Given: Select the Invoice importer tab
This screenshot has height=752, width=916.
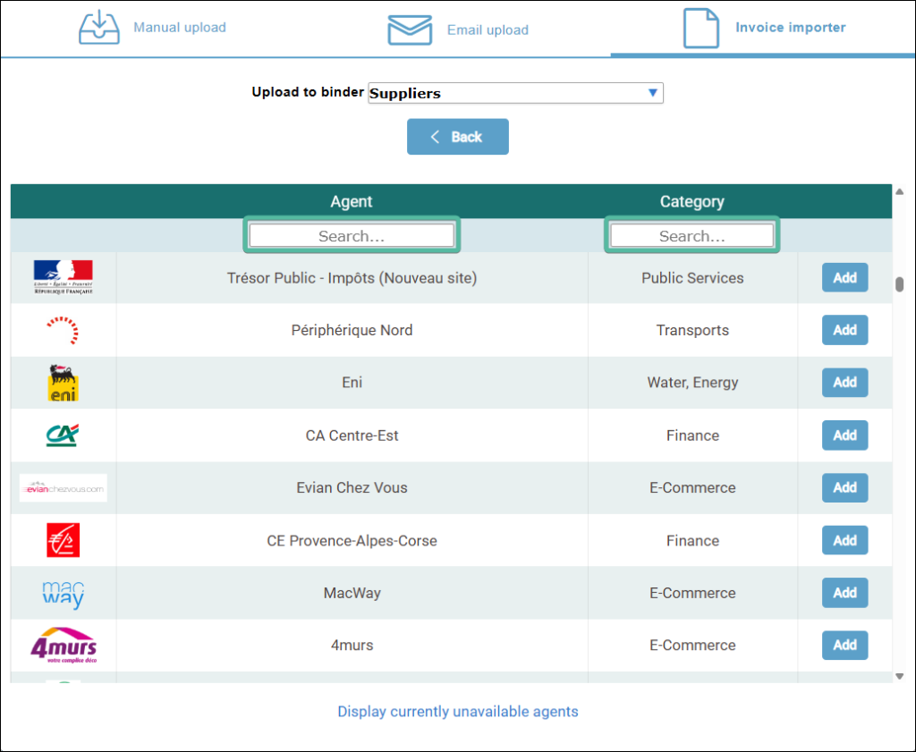Looking at the screenshot, I should coord(764,28).
